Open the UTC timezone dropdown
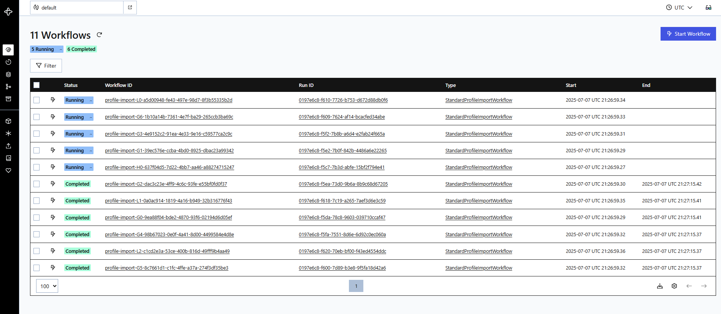Screen dimensions: 721x314 pyautogui.click(x=679, y=8)
